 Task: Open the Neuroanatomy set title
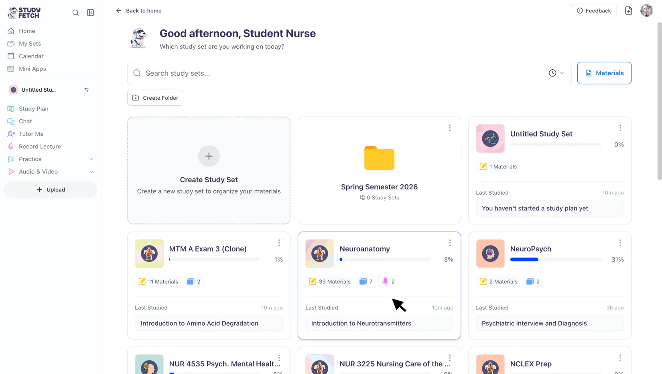[x=365, y=249]
